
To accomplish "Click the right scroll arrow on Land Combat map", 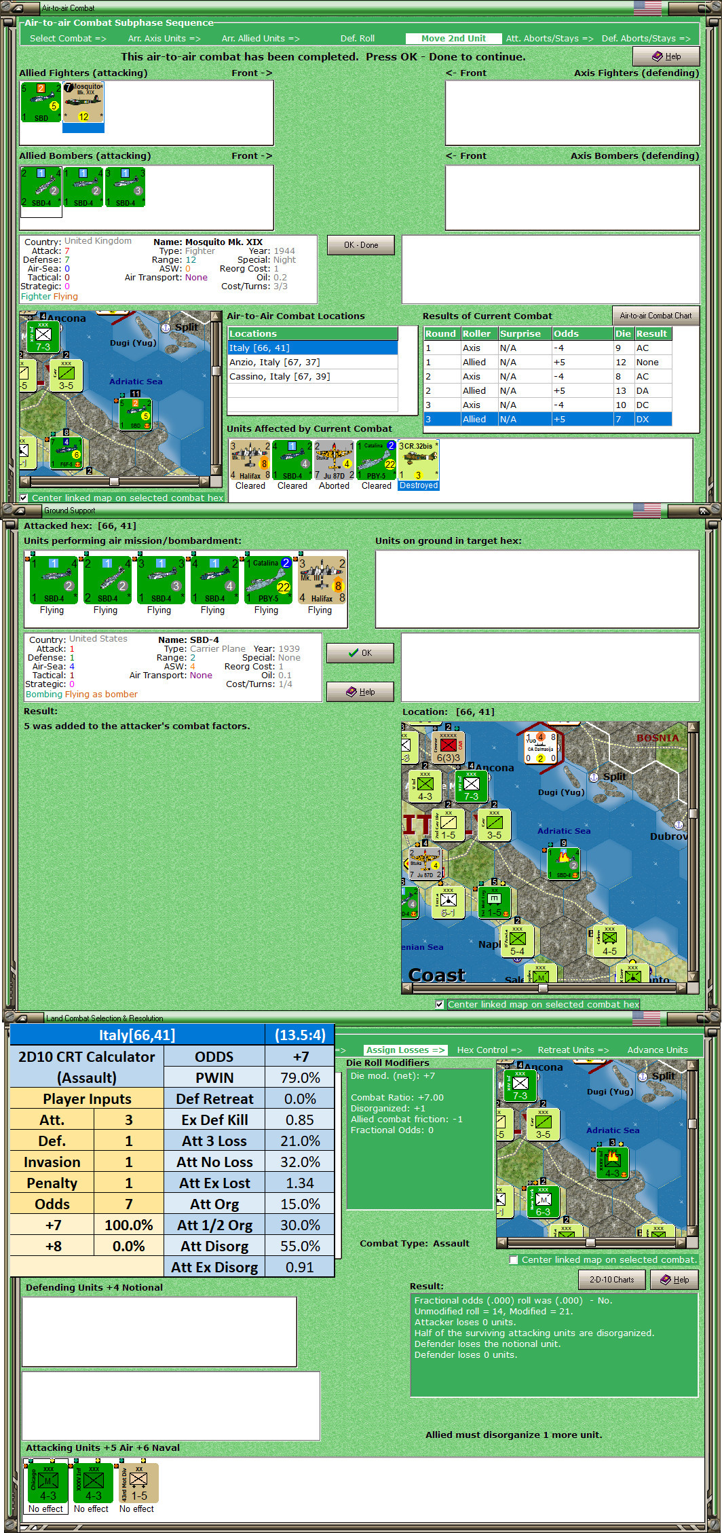I will pos(682,1243).
